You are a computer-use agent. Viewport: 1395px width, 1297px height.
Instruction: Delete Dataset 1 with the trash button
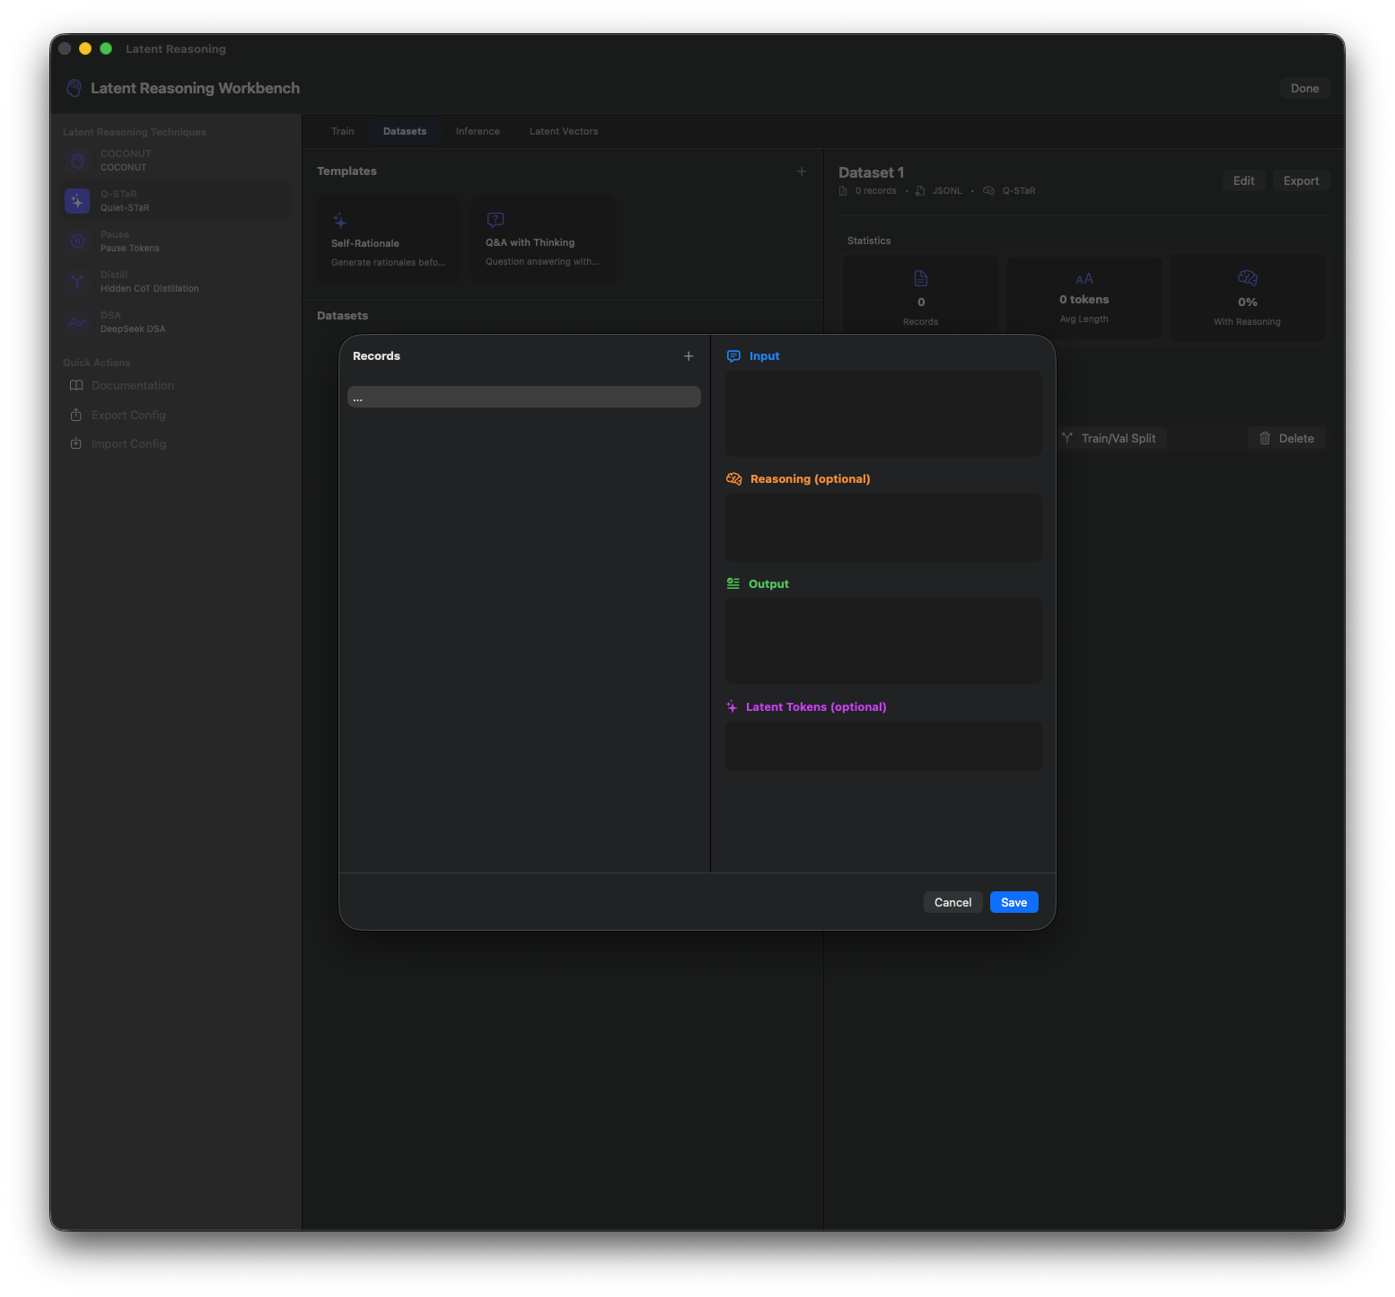[1286, 438]
